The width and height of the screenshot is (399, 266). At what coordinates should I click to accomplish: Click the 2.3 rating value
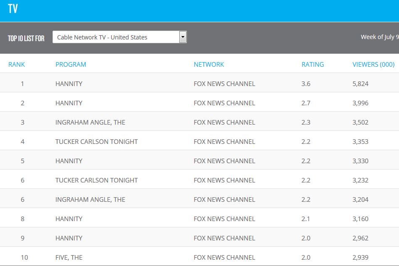306,123
